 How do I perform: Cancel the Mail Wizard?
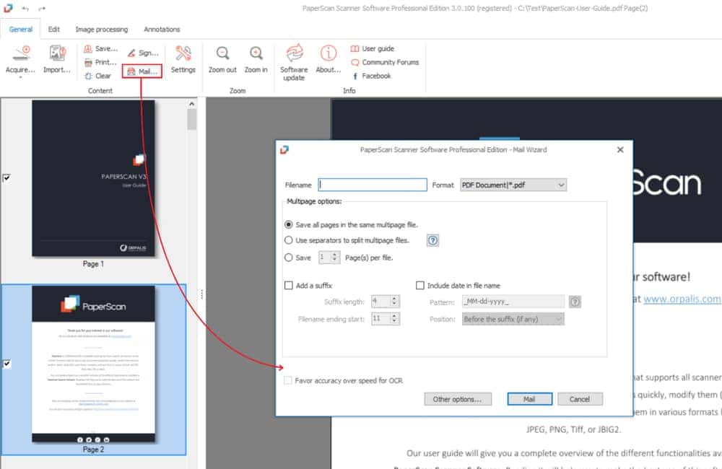coord(580,399)
